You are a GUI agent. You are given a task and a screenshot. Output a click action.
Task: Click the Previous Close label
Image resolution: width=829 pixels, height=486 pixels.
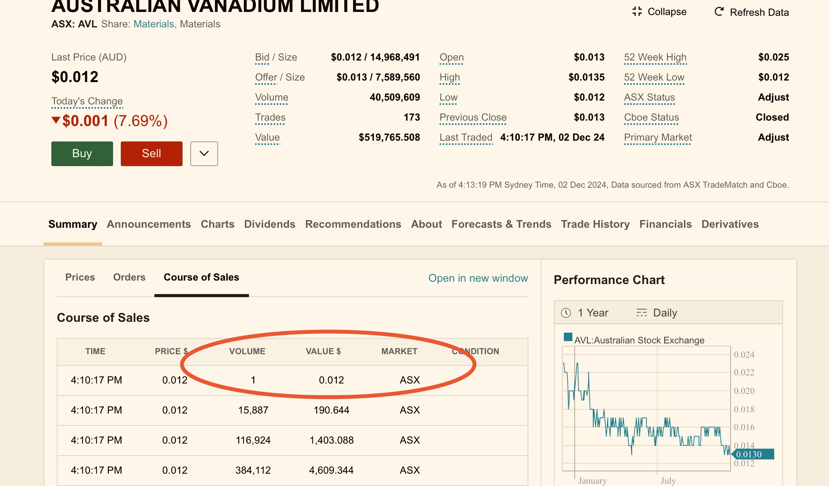point(473,118)
